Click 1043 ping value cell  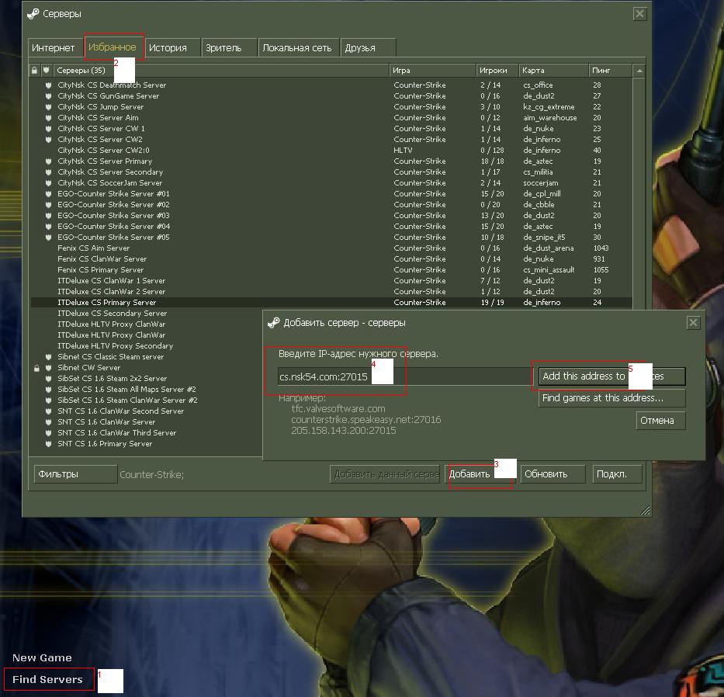(601, 248)
